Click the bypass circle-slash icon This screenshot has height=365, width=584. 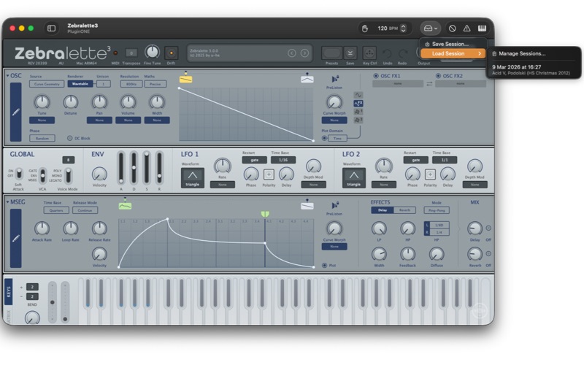pos(452,28)
